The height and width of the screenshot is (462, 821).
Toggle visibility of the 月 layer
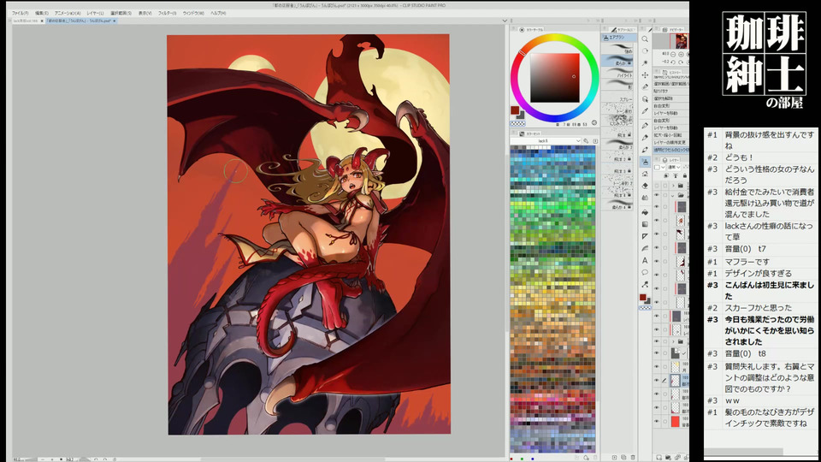[657, 366]
